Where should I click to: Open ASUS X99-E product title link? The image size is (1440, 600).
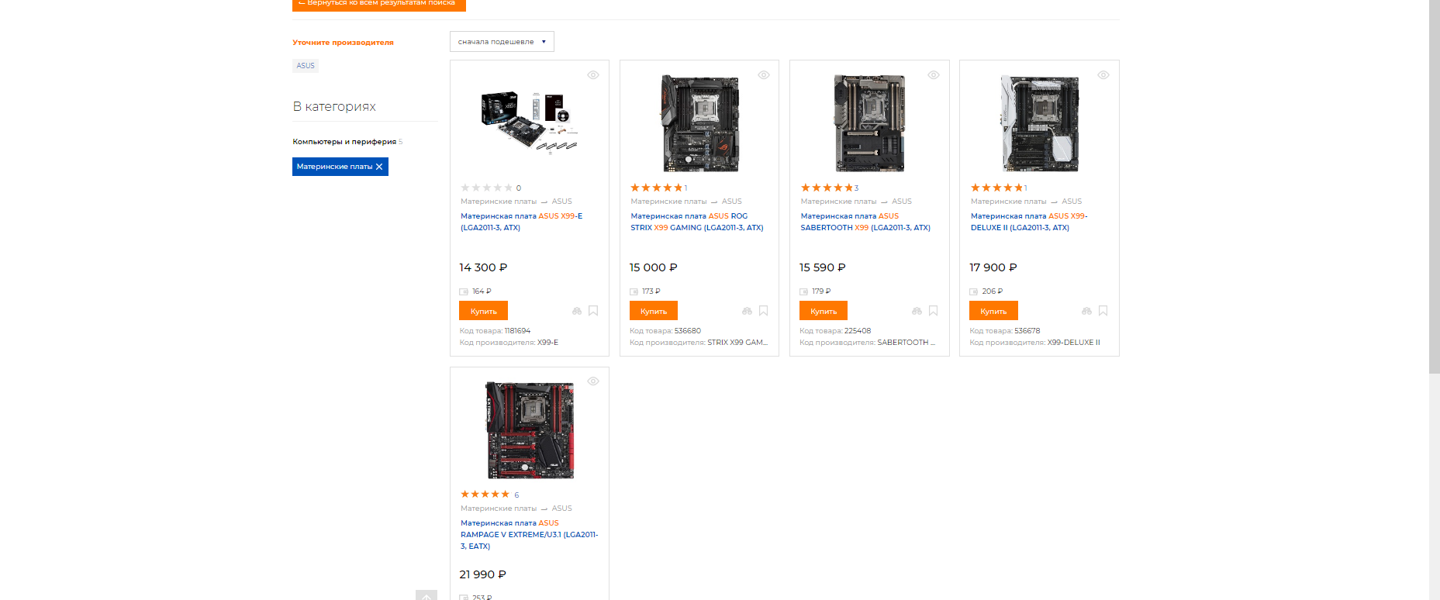pos(521,222)
